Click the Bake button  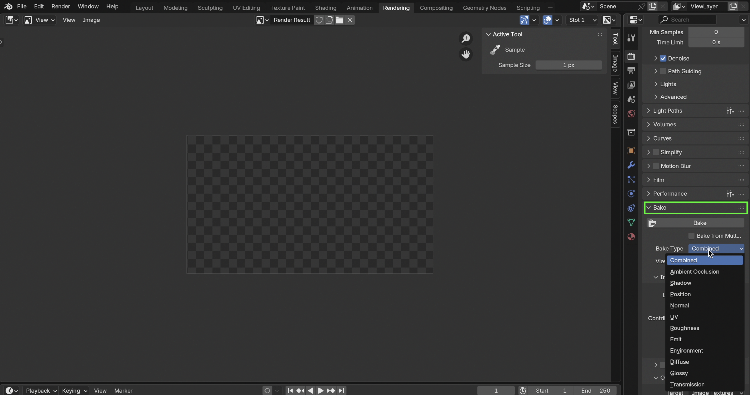699,223
